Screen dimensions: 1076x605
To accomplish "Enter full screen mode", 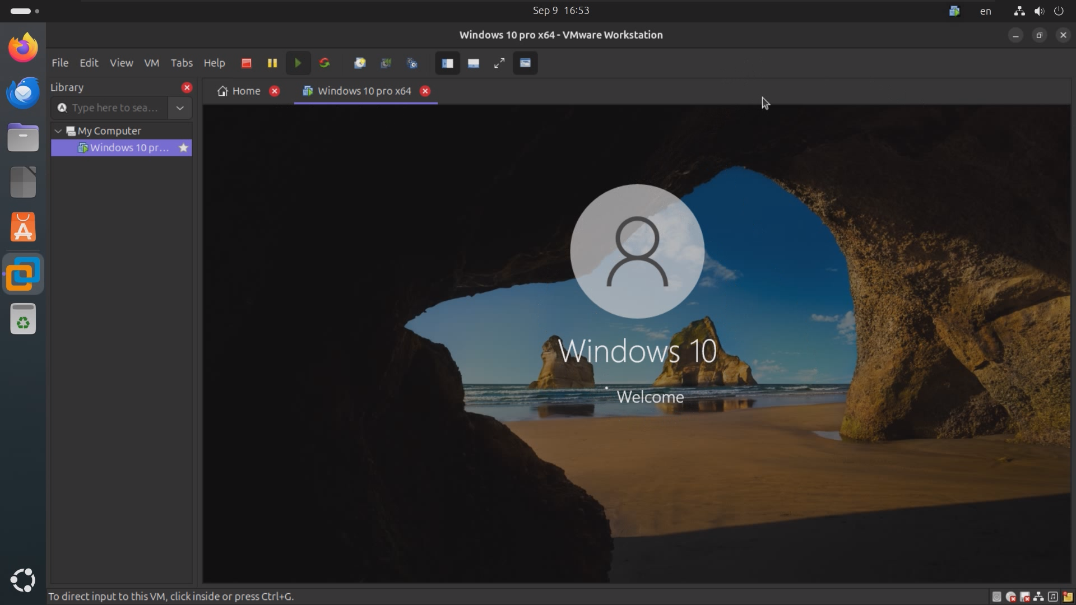I will pos(499,63).
